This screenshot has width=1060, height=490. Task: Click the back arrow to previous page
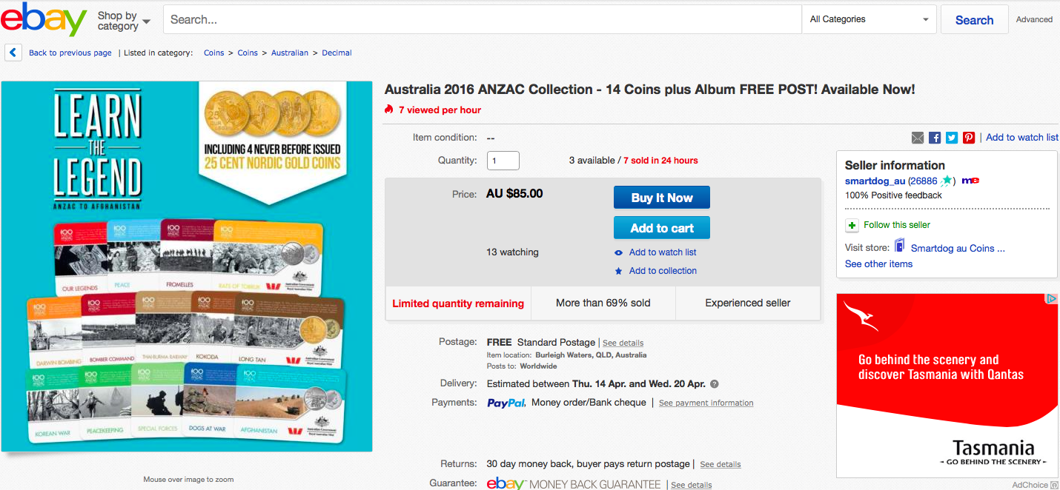coord(13,53)
